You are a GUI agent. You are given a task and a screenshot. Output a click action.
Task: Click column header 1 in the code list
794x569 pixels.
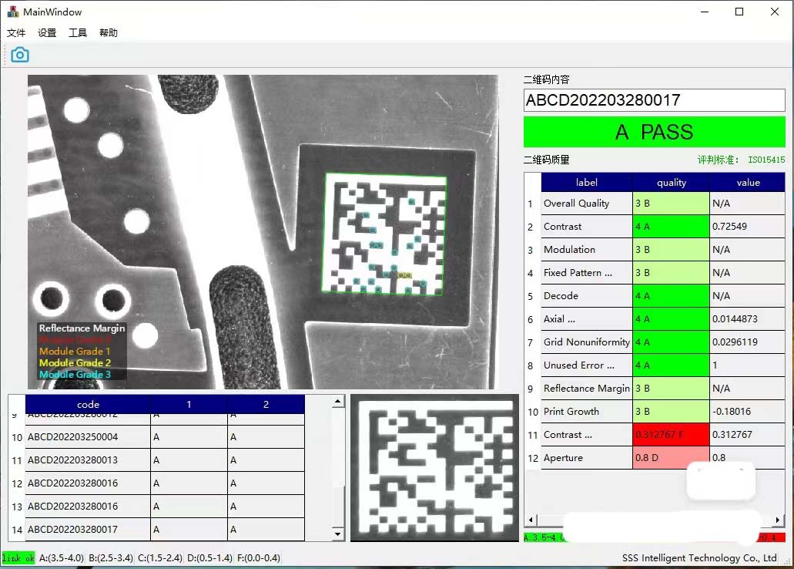pyautogui.click(x=189, y=404)
